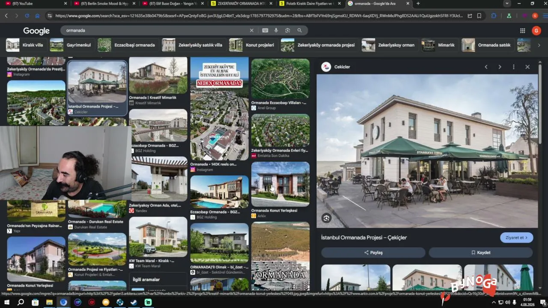Select the browser address bar URL
548x308 pixels.
pyautogui.click(x=259, y=16)
